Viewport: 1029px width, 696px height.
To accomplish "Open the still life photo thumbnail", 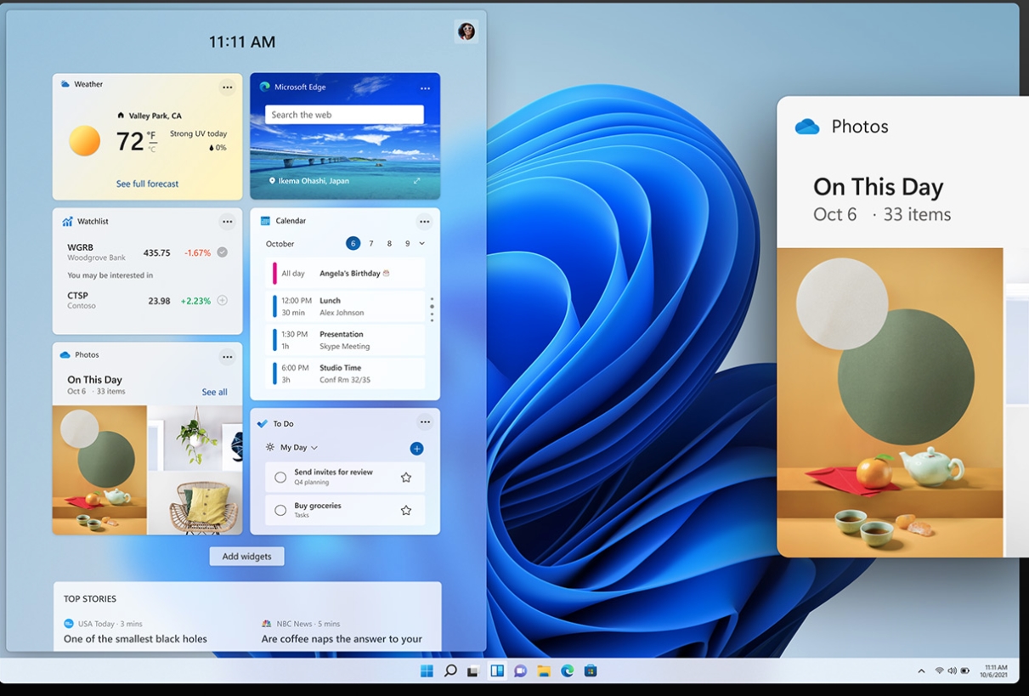I will point(99,470).
